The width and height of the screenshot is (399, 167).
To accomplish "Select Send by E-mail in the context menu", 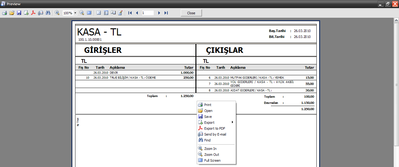I will pyautogui.click(x=215, y=134).
